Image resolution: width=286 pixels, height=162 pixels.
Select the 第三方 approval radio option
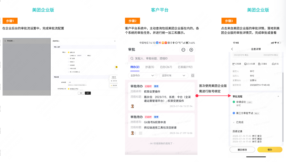[x=69, y=72]
